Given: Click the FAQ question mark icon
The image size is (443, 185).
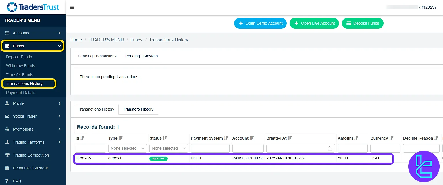Looking at the screenshot, I should [x=7, y=181].
